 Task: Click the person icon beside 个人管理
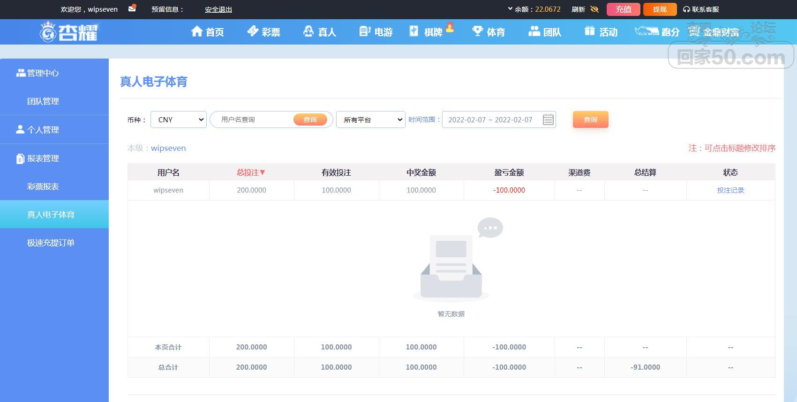click(20, 129)
